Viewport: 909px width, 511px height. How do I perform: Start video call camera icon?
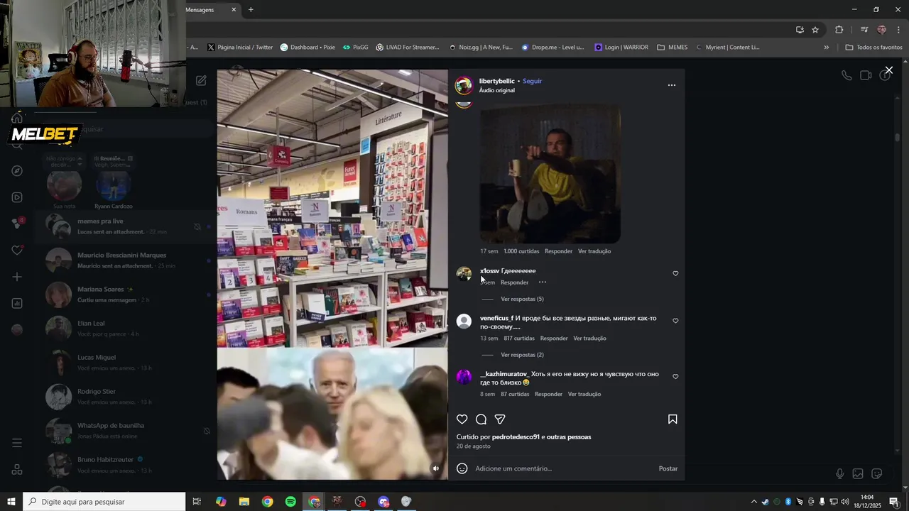(866, 75)
